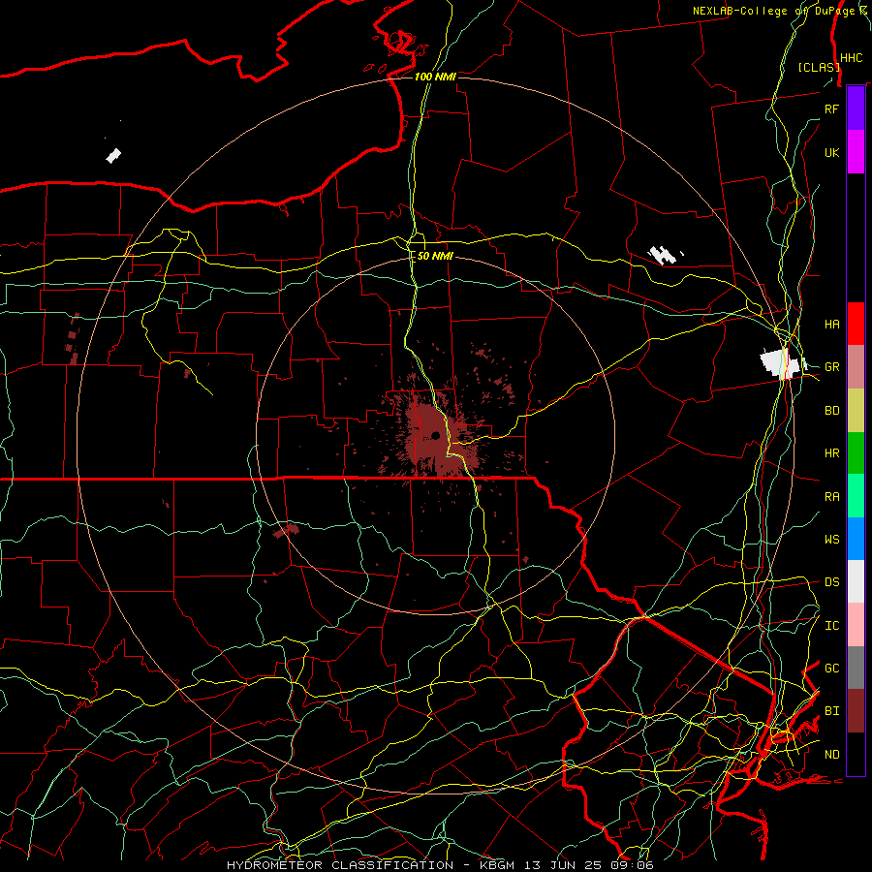Click the 'DS' legend label
The height and width of the screenshot is (872, 872).
[x=831, y=582]
